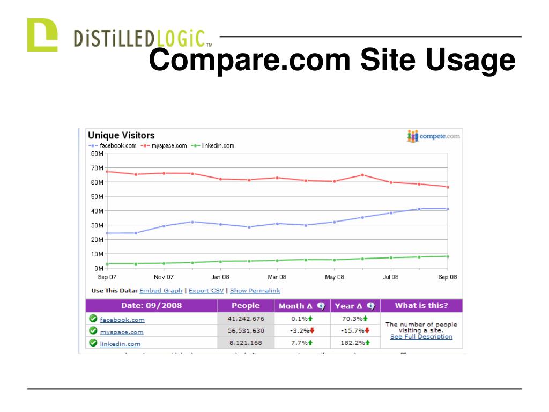The height and width of the screenshot is (412, 549).
Task: Open the myspace.com table link
Action: [x=122, y=332]
